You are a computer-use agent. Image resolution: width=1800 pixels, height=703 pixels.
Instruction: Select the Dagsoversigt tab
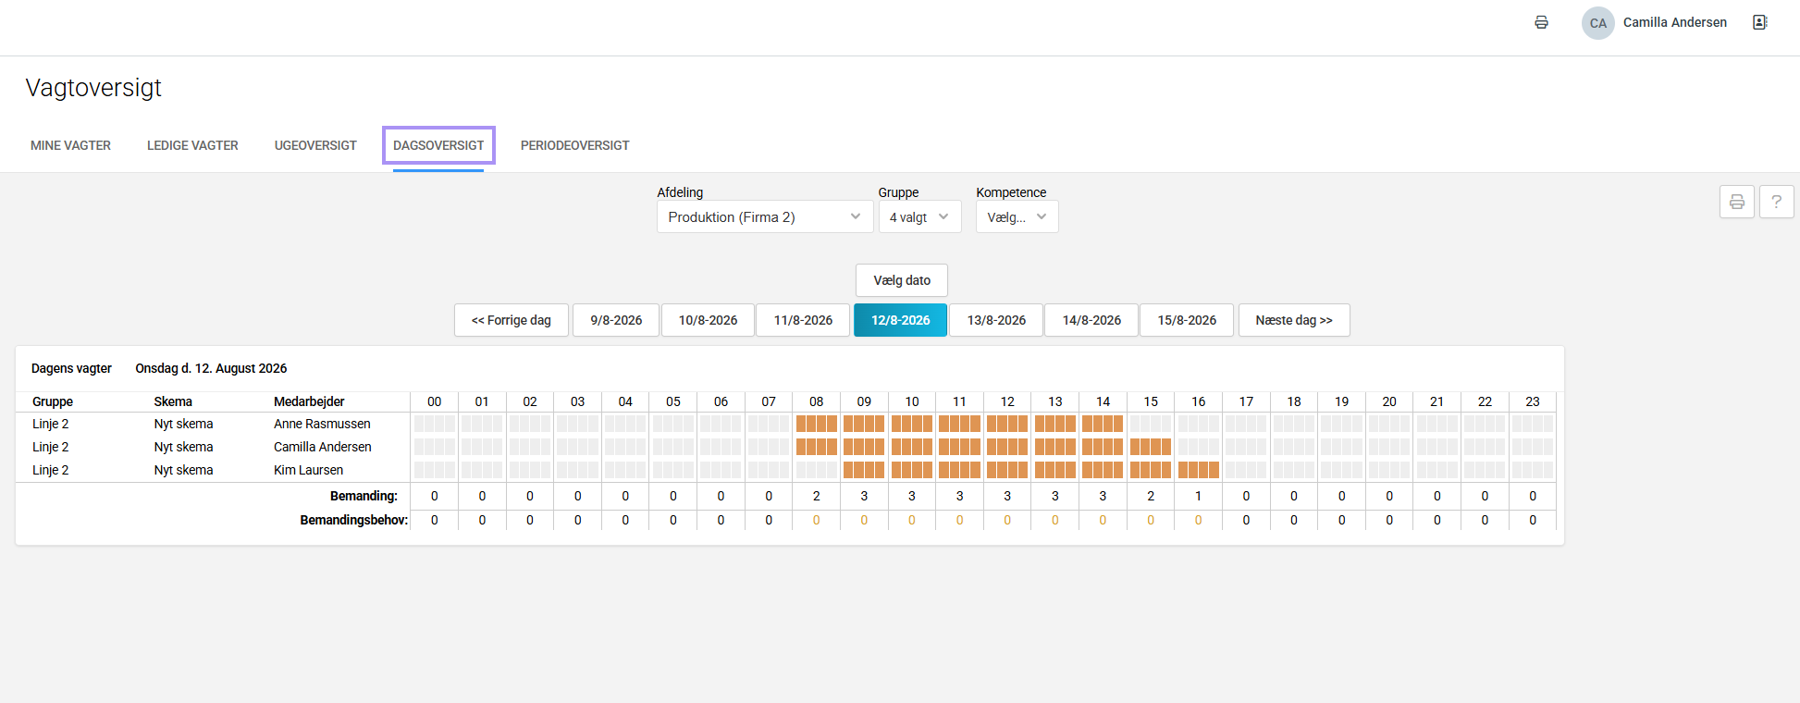[438, 145]
